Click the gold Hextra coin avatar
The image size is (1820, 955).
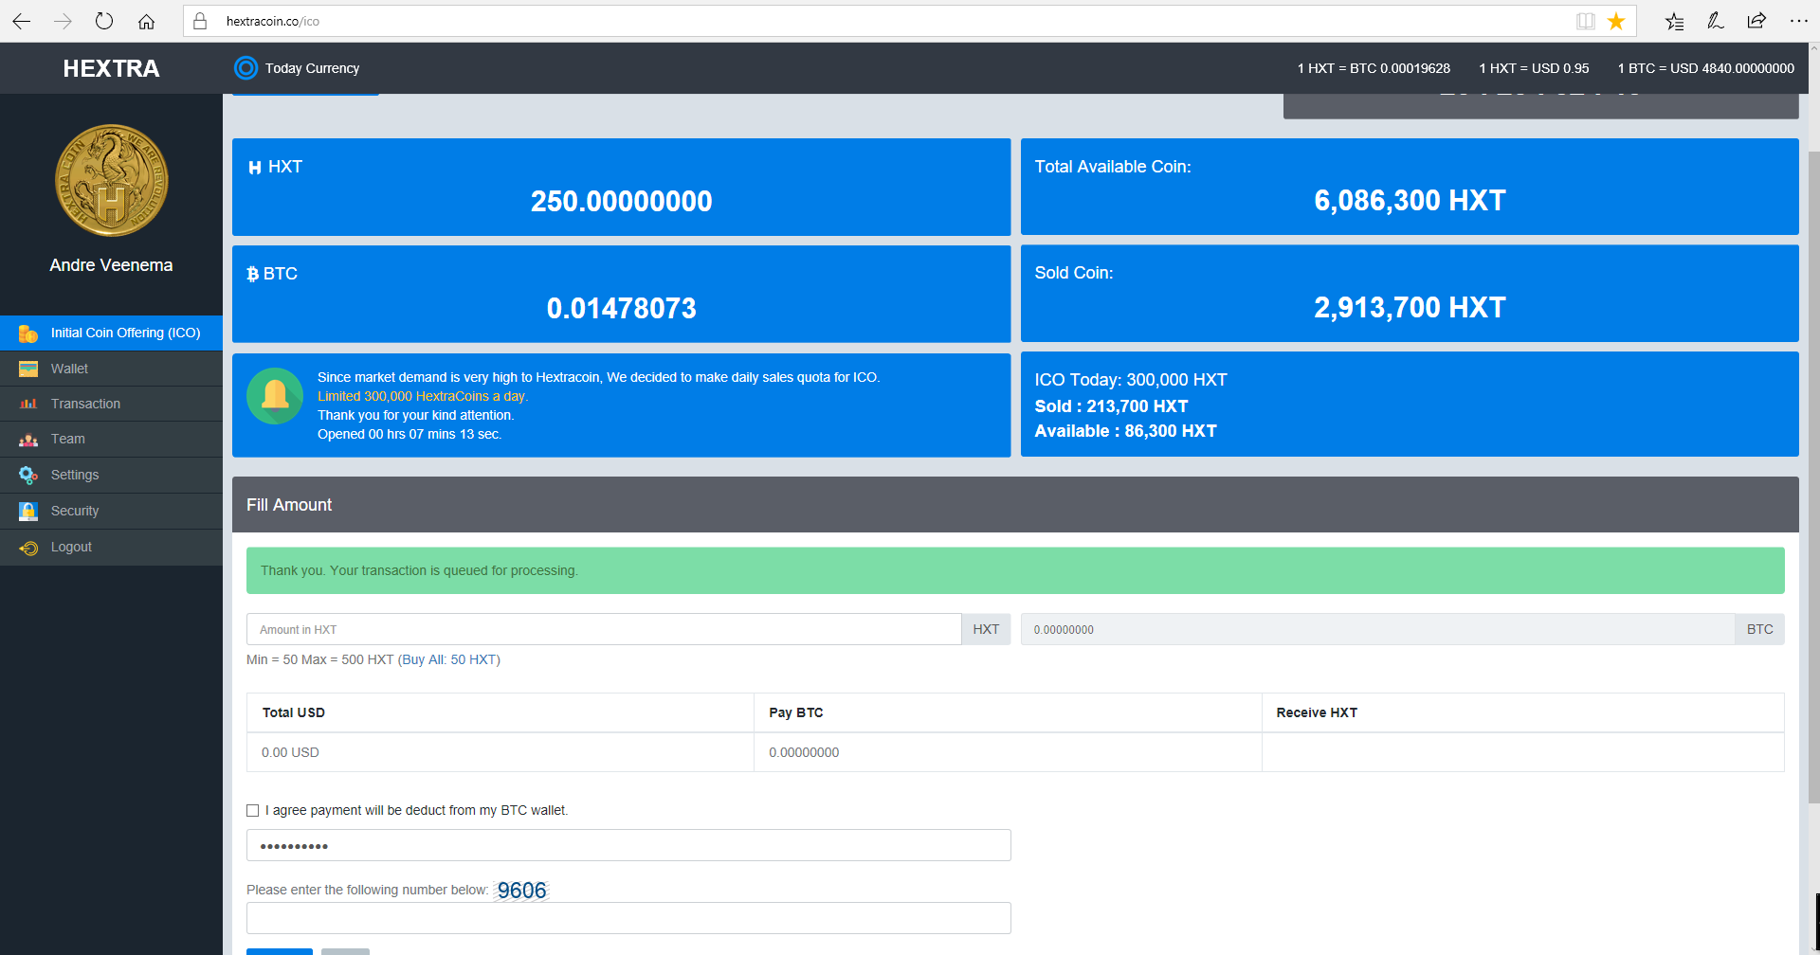111,180
